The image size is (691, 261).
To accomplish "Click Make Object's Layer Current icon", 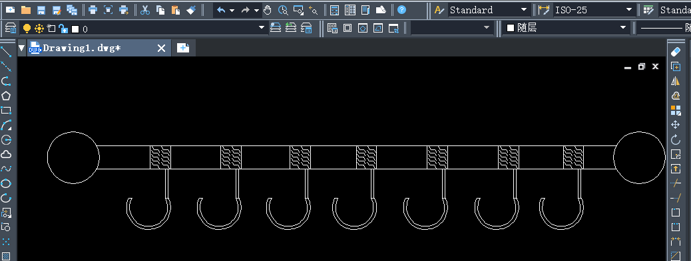I will click(276, 28).
